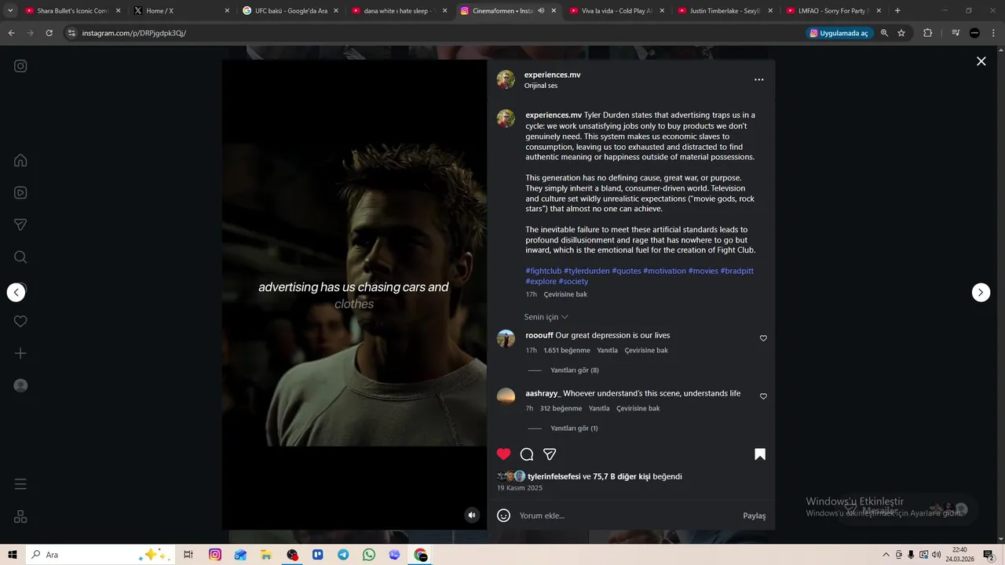Click the comment bubble under the post
The height and width of the screenshot is (565, 1005).
pos(527,454)
